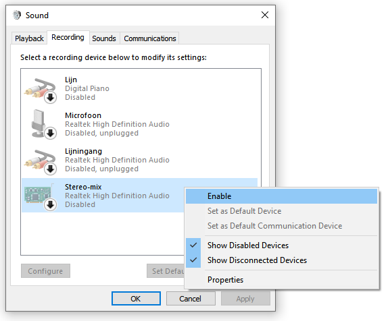This screenshot has width=390, height=321.
Task: Choose Enable from the context menu
Action: (281, 196)
